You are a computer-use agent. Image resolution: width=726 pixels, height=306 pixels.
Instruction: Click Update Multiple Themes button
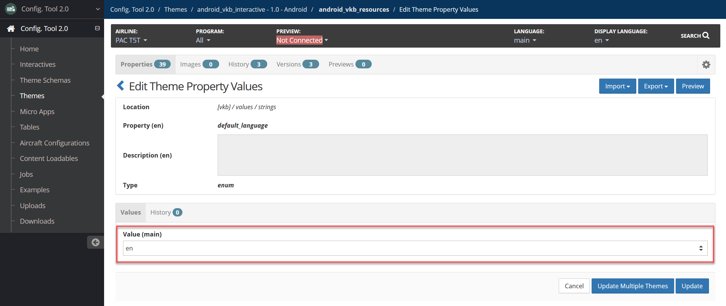(633, 286)
